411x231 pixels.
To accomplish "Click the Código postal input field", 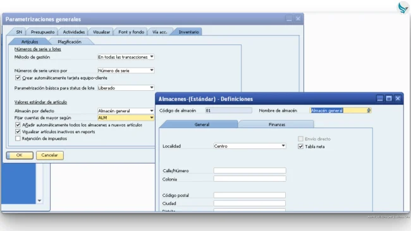I will point(250,195).
